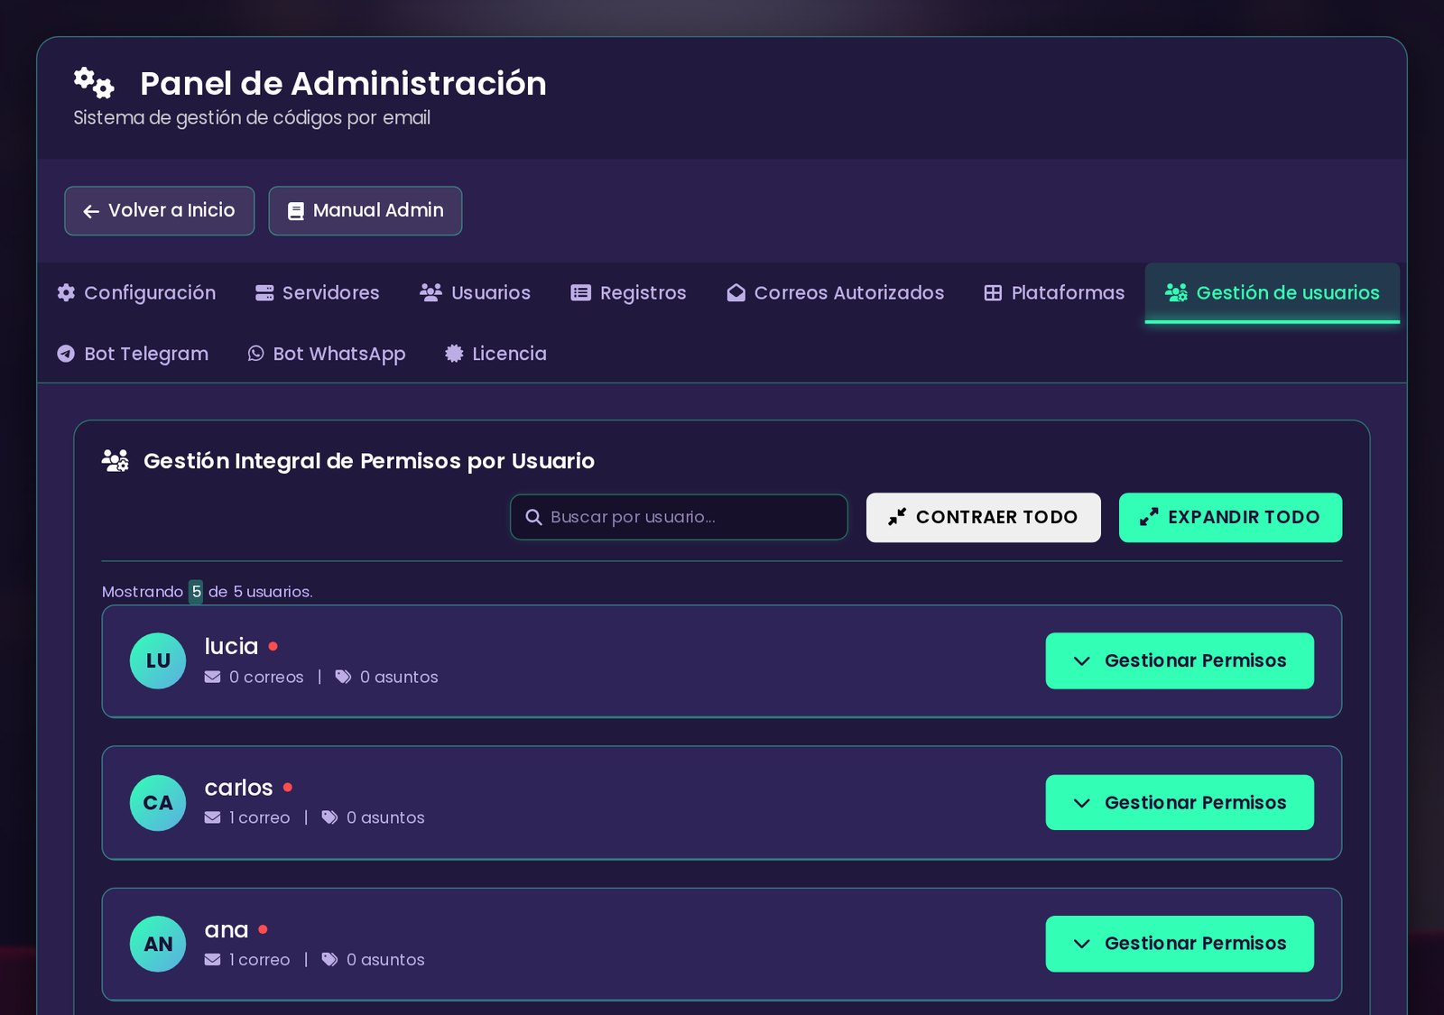Click the red status dot next to lucia
Image resolution: width=1444 pixels, height=1015 pixels.
tap(273, 646)
